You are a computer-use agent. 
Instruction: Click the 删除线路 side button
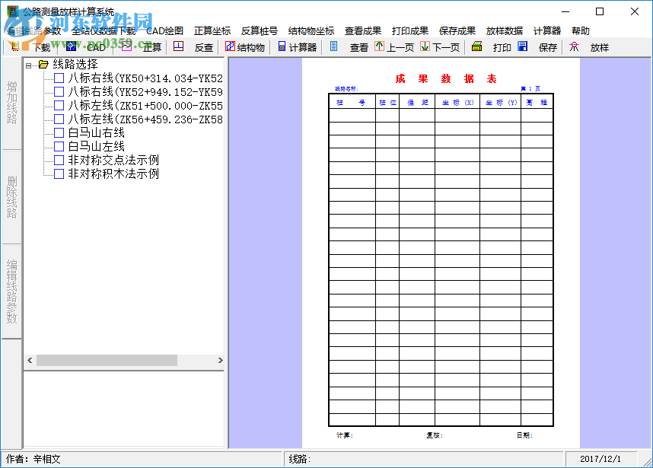[x=11, y=197]
